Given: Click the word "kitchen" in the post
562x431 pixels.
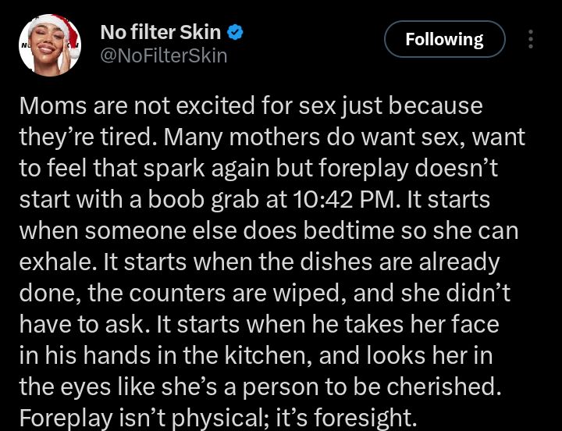Looking at the screenshot, I should 278,355.
